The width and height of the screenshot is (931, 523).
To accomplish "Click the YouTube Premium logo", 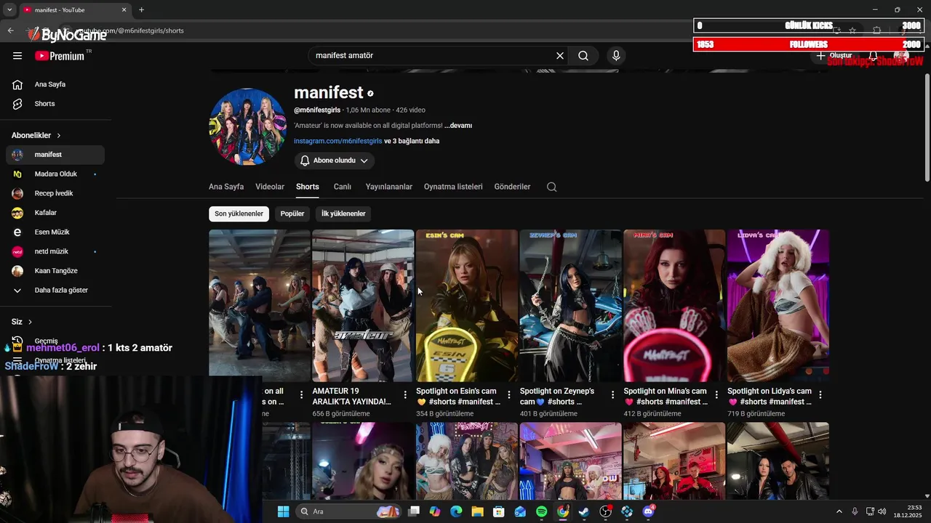I will (60, 56).
